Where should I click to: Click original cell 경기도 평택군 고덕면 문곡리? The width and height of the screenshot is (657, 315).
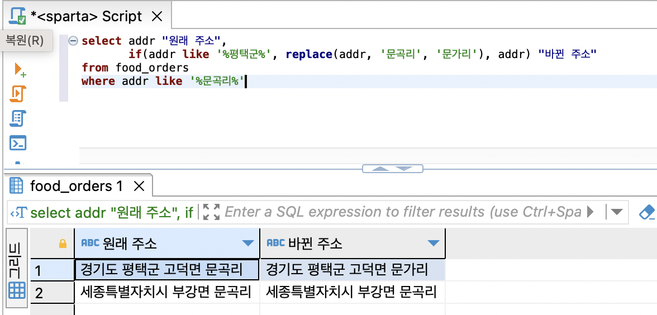coord(166,270)
